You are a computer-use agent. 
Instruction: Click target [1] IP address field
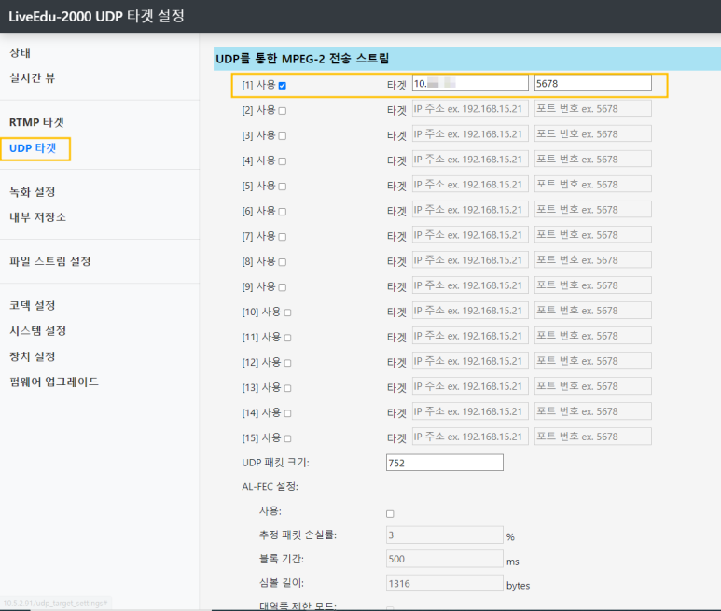click(x=470, y=83)
